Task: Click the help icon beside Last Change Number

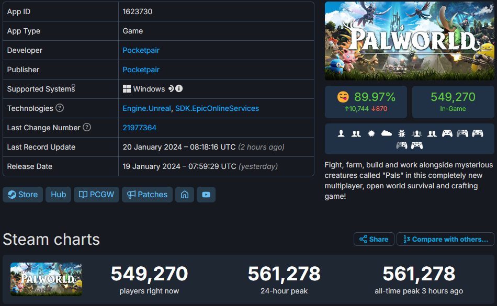Action: [x=87, y=127]
